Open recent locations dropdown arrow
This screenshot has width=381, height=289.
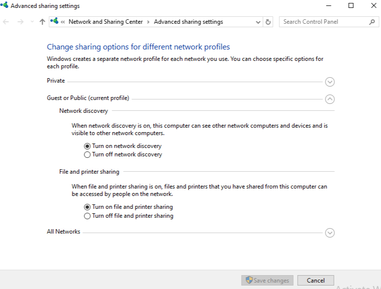(32, 22)
